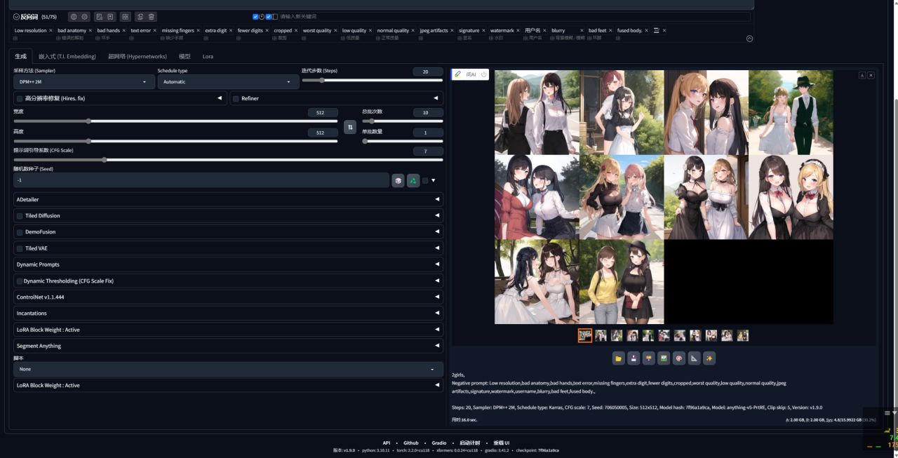Image resolution: width=898 pixels, height=458 pixels.
Task: Remove the 'bad anatomy' negative tag
Action: click(91, 31)
